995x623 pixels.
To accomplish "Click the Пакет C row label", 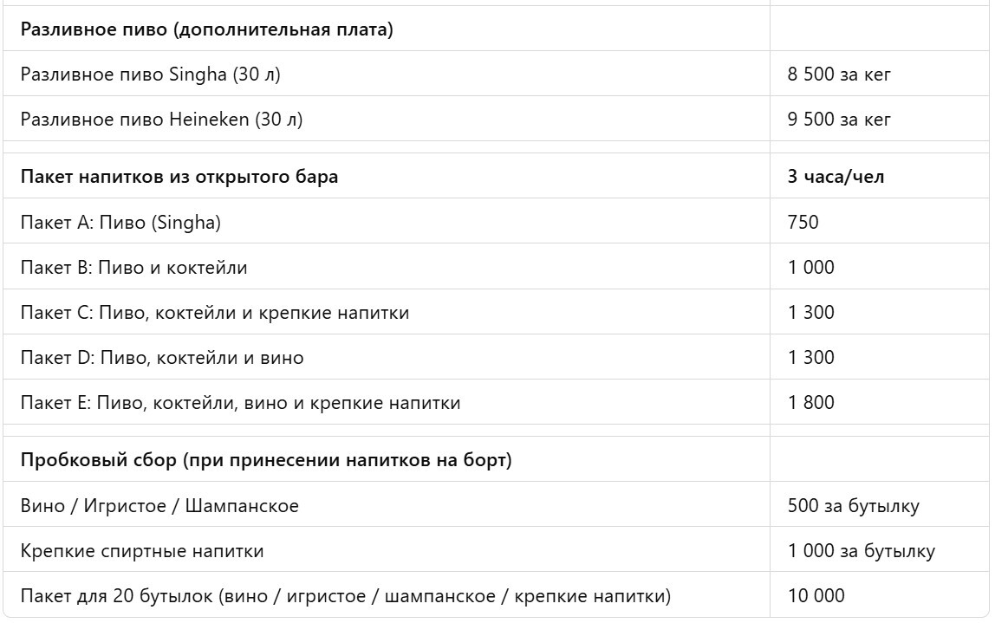I will pos(215,313).
